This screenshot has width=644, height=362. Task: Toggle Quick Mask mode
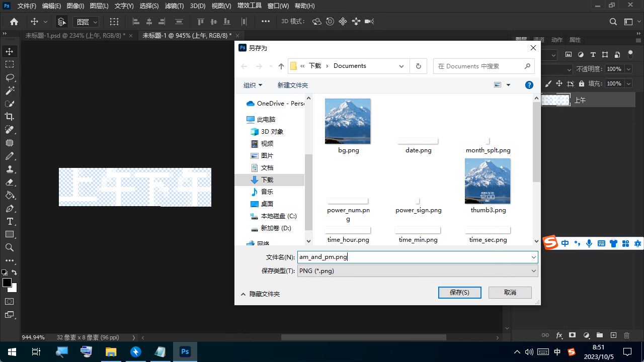[x=10, y=301]
